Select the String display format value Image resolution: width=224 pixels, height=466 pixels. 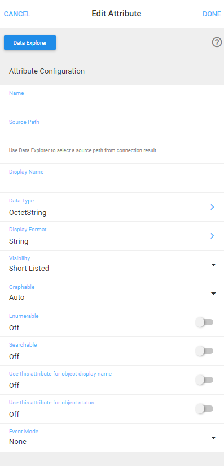[x=19, y=241]
